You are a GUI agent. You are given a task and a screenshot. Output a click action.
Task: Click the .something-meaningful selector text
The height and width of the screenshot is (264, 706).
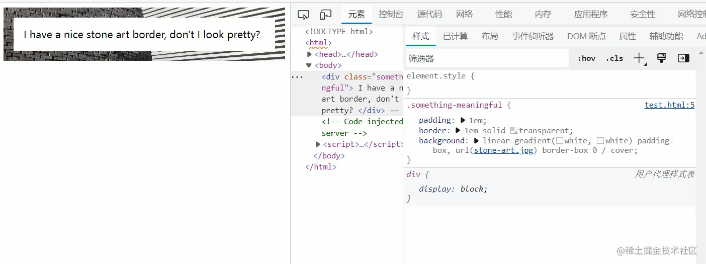pos(455,105)
